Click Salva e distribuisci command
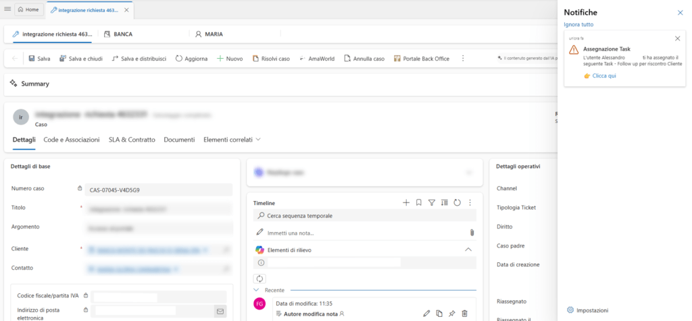692x321 pixels. [139, 59]
